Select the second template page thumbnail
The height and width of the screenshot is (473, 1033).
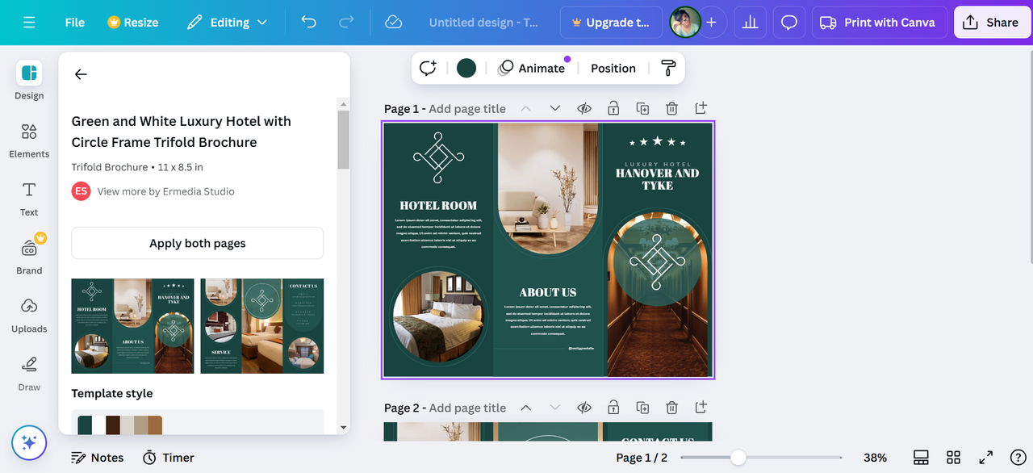(262, 326)
